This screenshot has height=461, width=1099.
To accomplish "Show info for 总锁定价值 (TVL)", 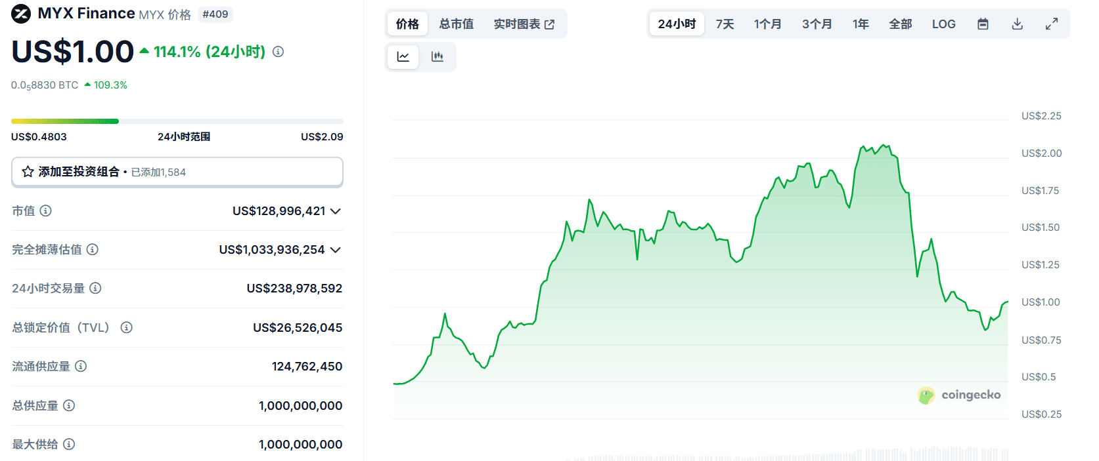I will pos(126,327).
